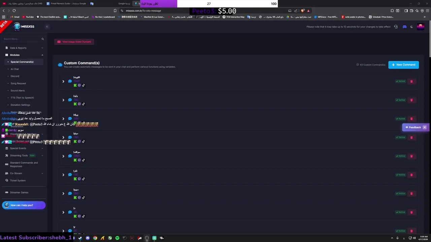Expand the Data & Reports sidebar section

[x=24, y=48]
